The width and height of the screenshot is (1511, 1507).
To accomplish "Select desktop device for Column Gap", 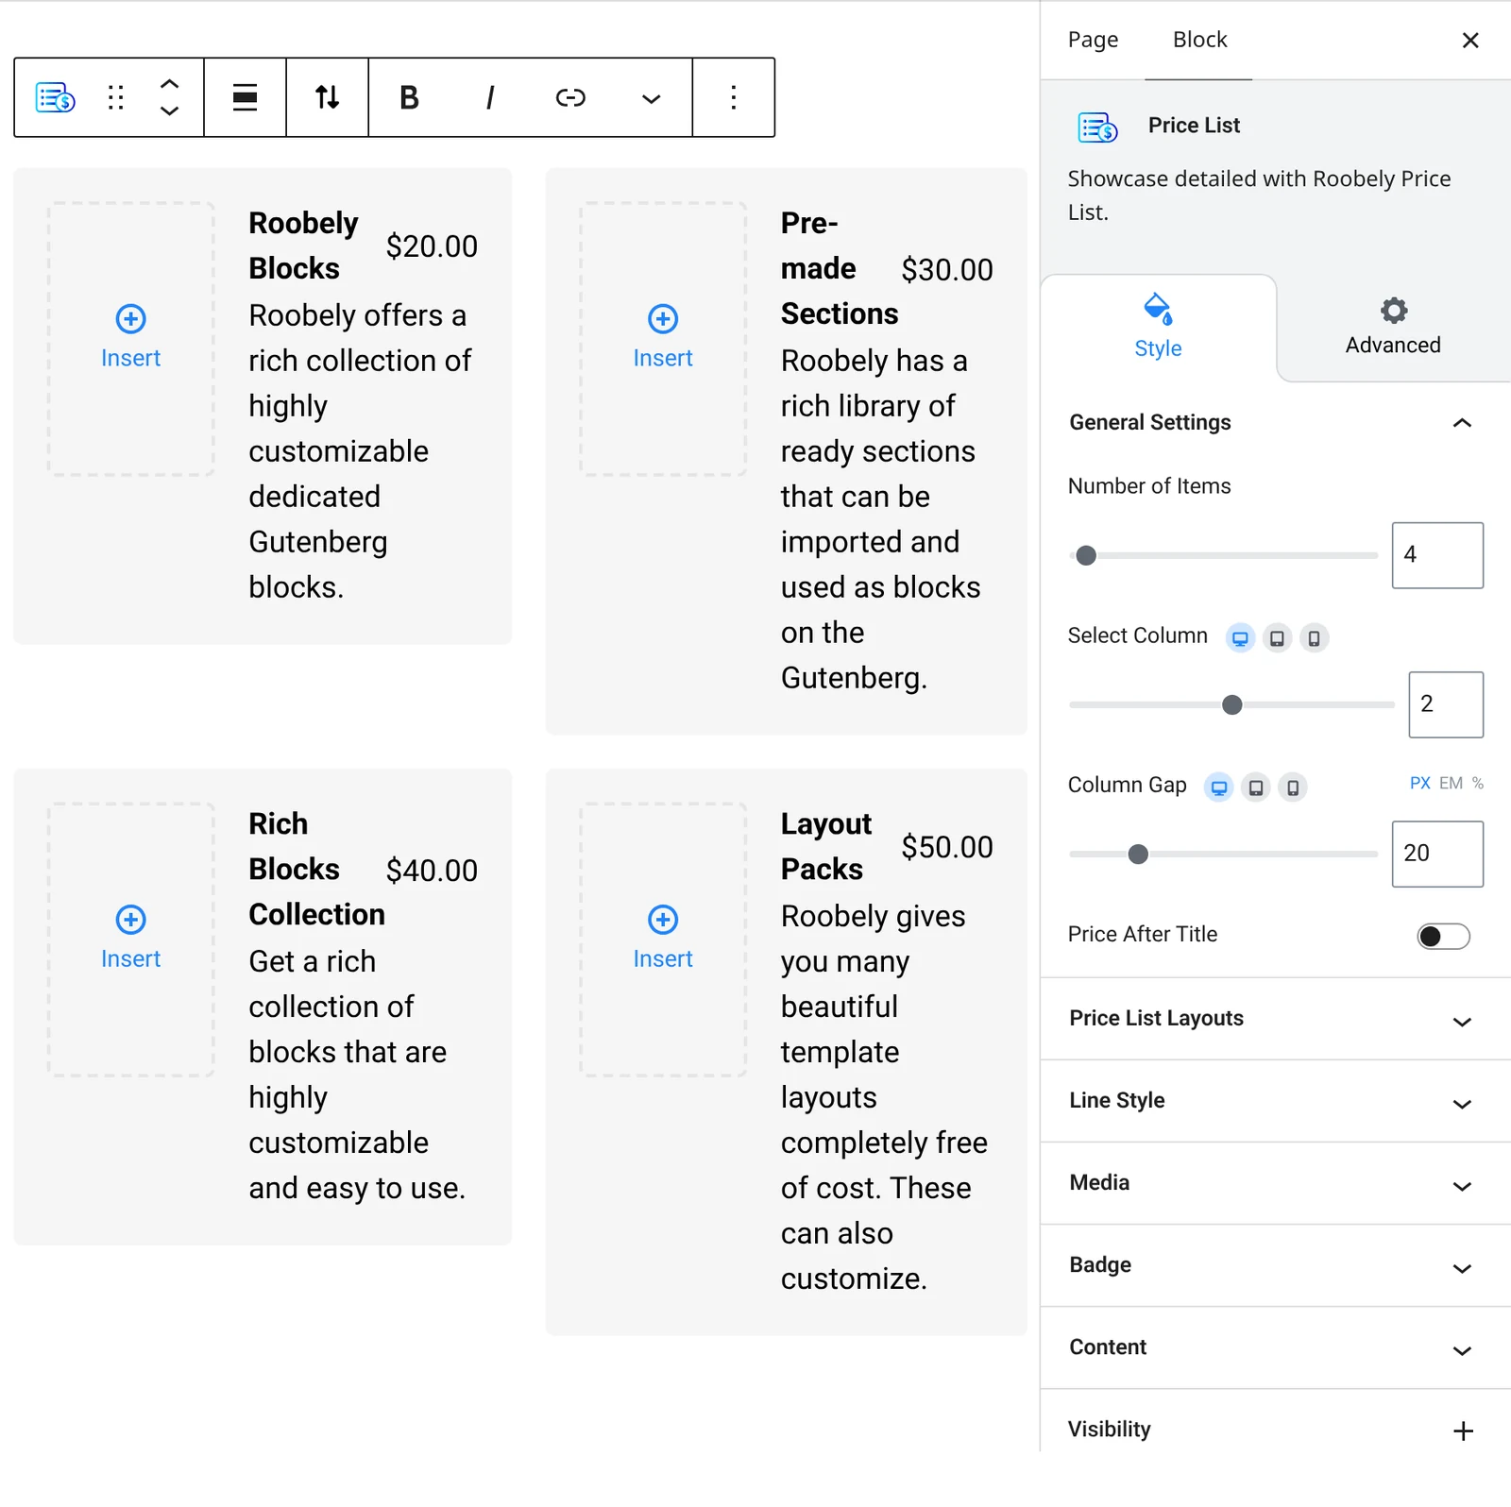I will pyautogui.click(x=1219, y=787).
